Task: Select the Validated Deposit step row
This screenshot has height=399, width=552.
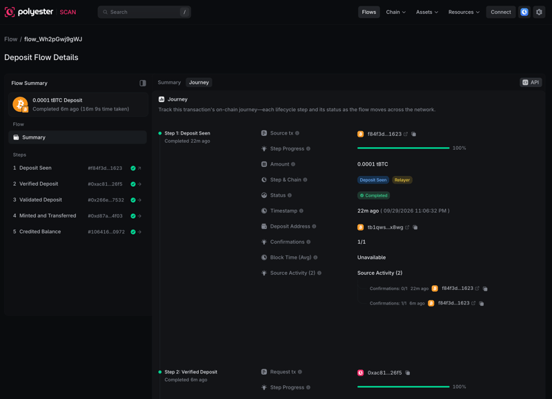Action: (77, 199)
